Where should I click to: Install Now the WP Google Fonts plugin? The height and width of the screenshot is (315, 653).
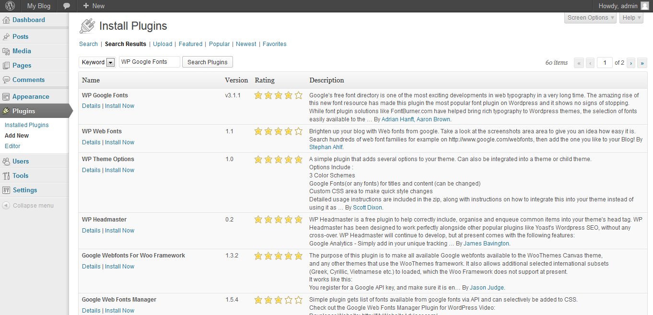[119, 106]
